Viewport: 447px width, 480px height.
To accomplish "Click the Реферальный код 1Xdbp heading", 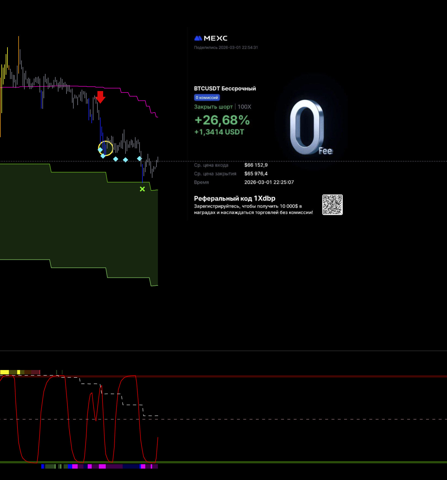I will [234, 198].
